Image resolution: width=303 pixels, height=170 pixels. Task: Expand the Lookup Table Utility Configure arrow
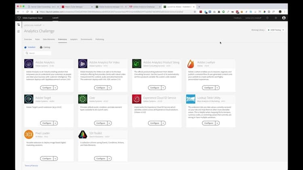click(217, 123)
